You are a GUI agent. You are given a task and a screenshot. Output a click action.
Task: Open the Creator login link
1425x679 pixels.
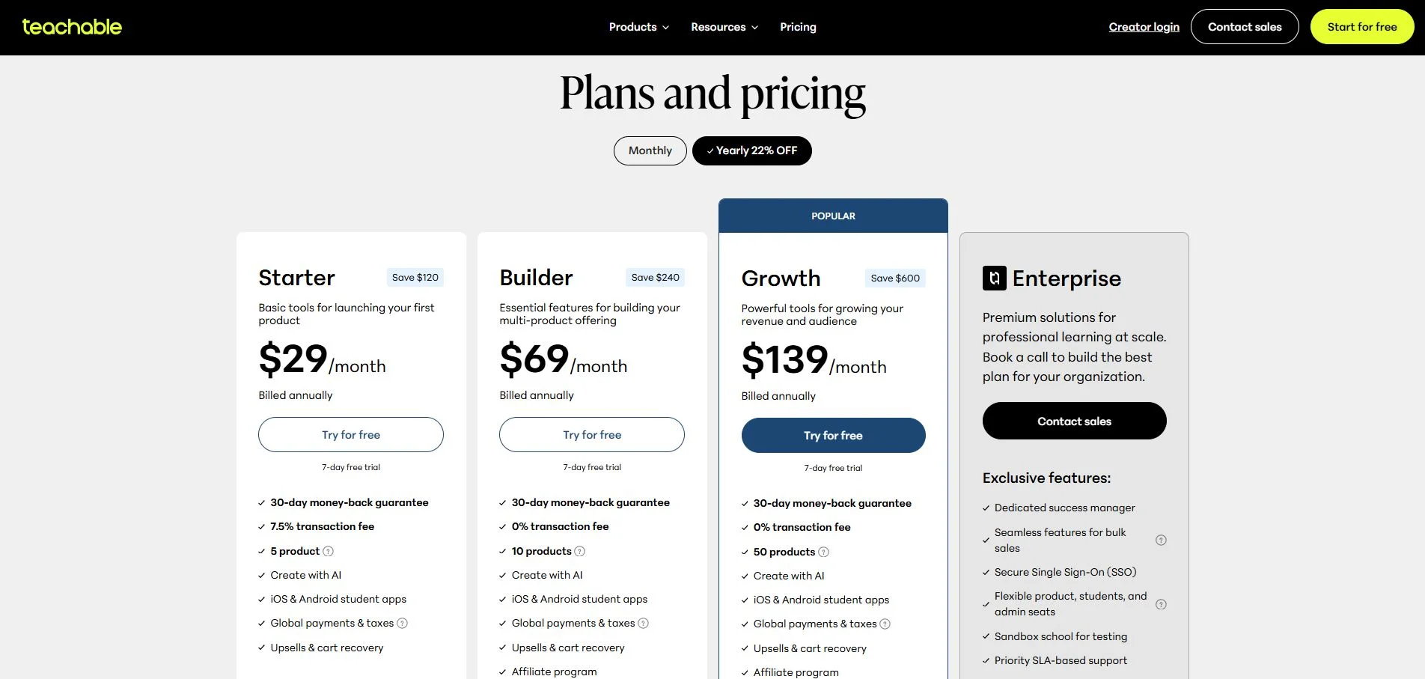[x=1144, y=26]
